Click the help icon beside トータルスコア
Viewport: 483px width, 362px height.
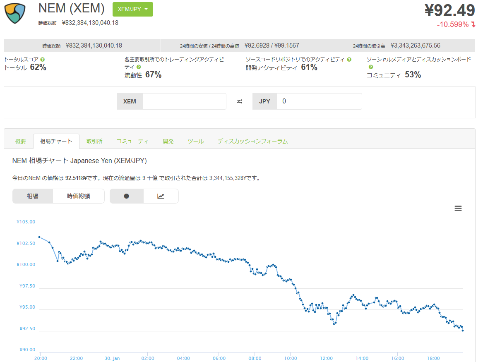point(43,60)
